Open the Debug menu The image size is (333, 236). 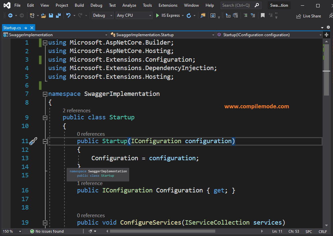(x=96, y=5)
